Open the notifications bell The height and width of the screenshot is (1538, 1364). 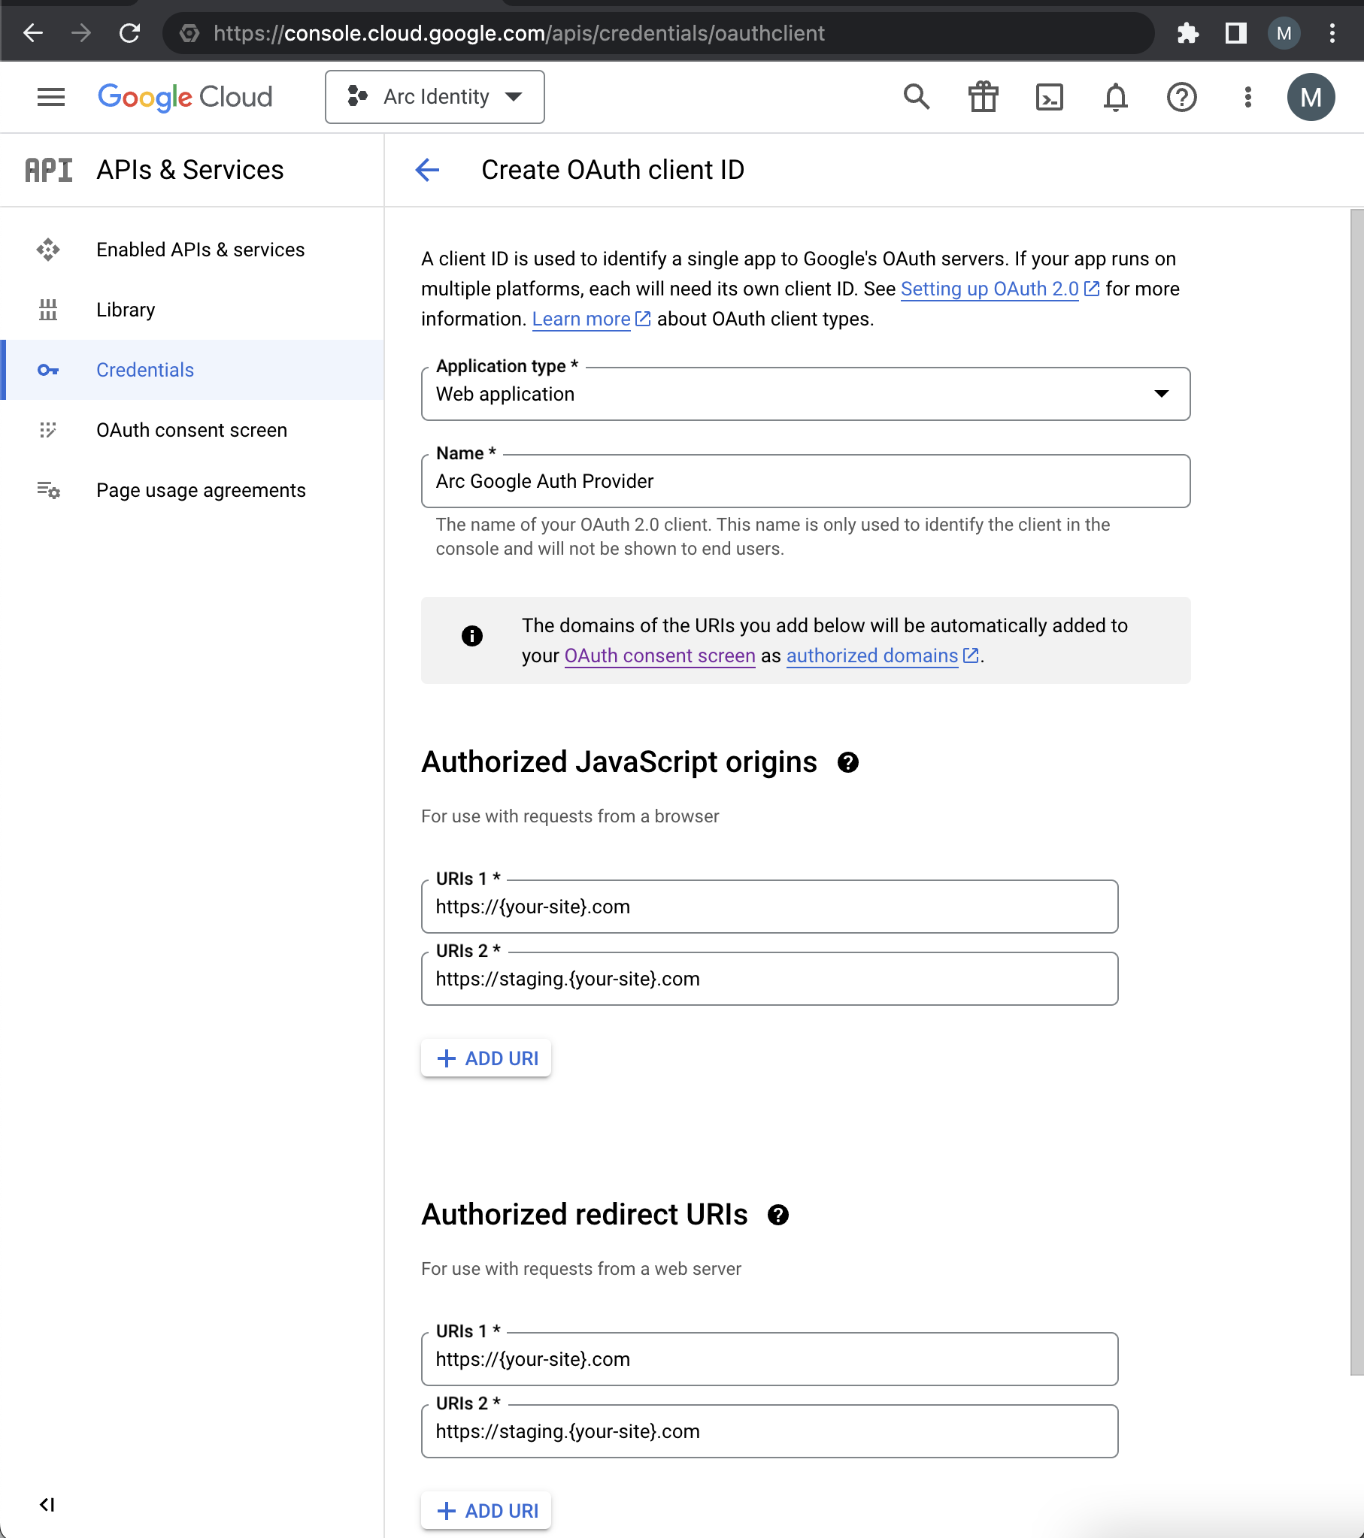(1116, 97)
